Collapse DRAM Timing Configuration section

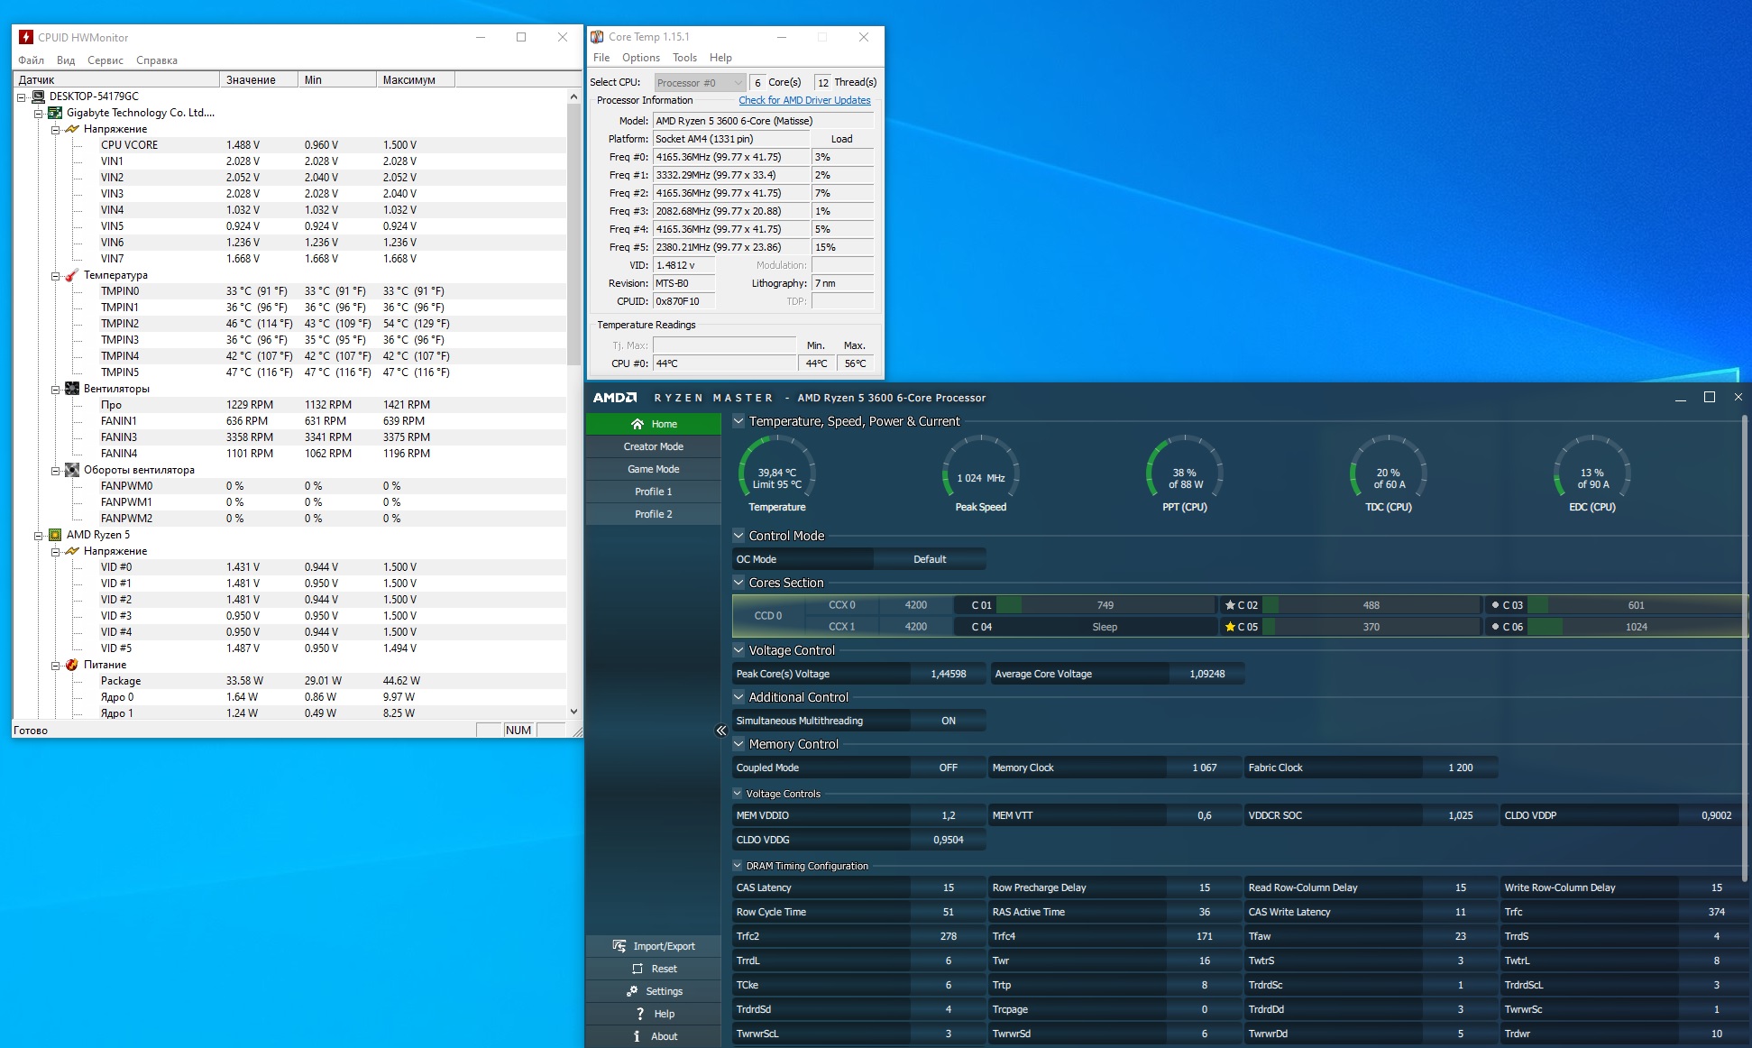coord(738,866)
